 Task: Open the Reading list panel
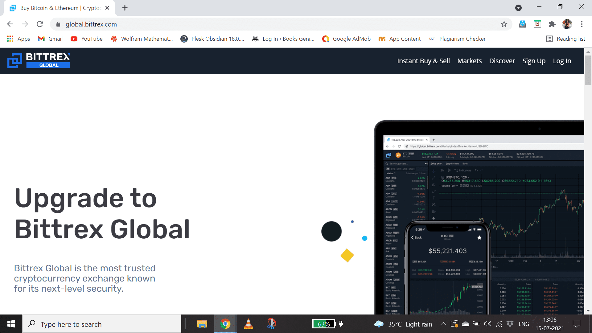click(566, 39)
